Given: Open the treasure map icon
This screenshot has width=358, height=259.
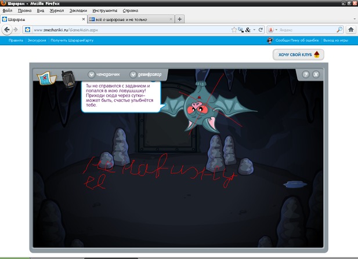Looking at the screenshot, I should [x=46, y=78].
